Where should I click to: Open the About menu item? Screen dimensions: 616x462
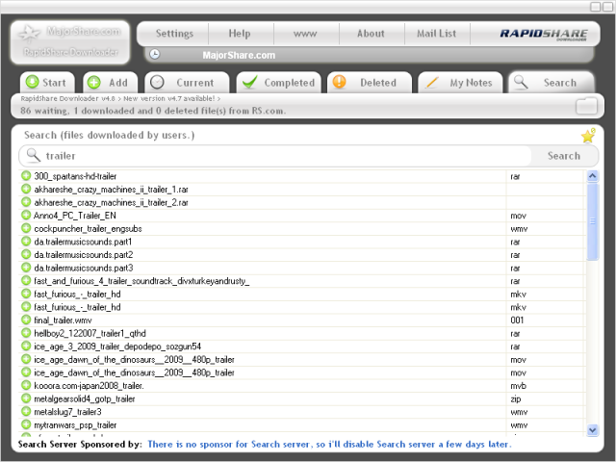pyautogui.click(x=371, y=34)
